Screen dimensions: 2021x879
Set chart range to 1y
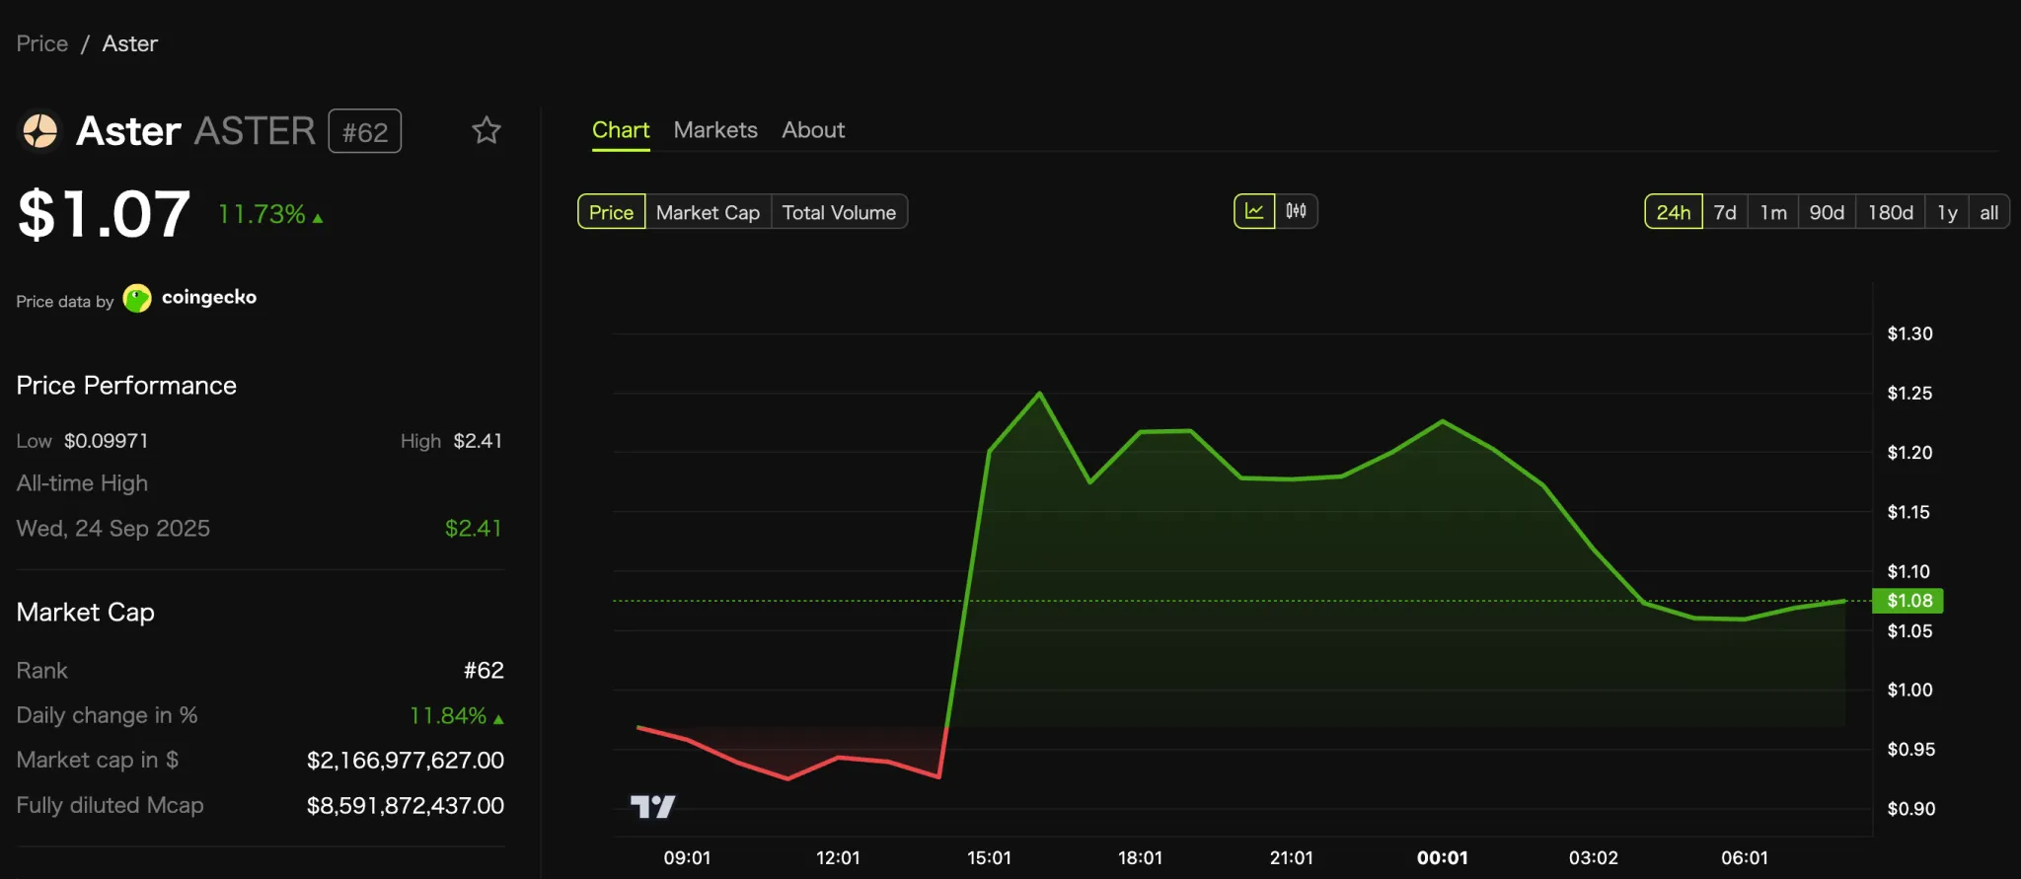point(1947,212)
